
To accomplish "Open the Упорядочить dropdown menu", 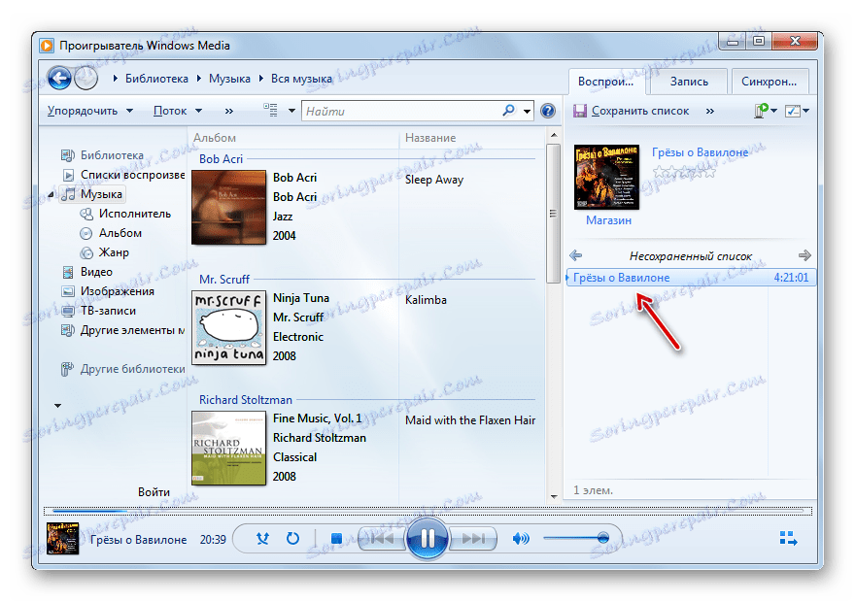I will (90, 111).
